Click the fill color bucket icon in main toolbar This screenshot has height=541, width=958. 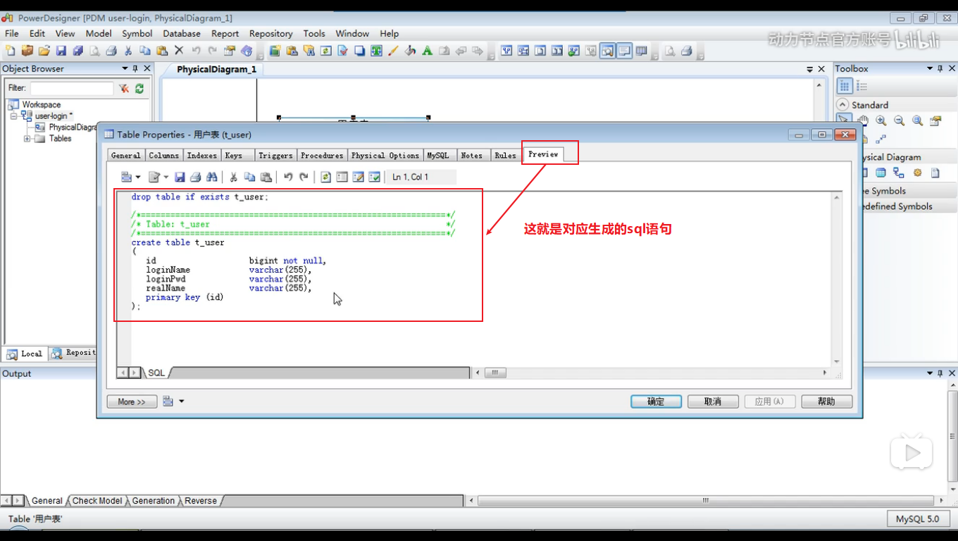pyautogui.click(x=410, y=51)
